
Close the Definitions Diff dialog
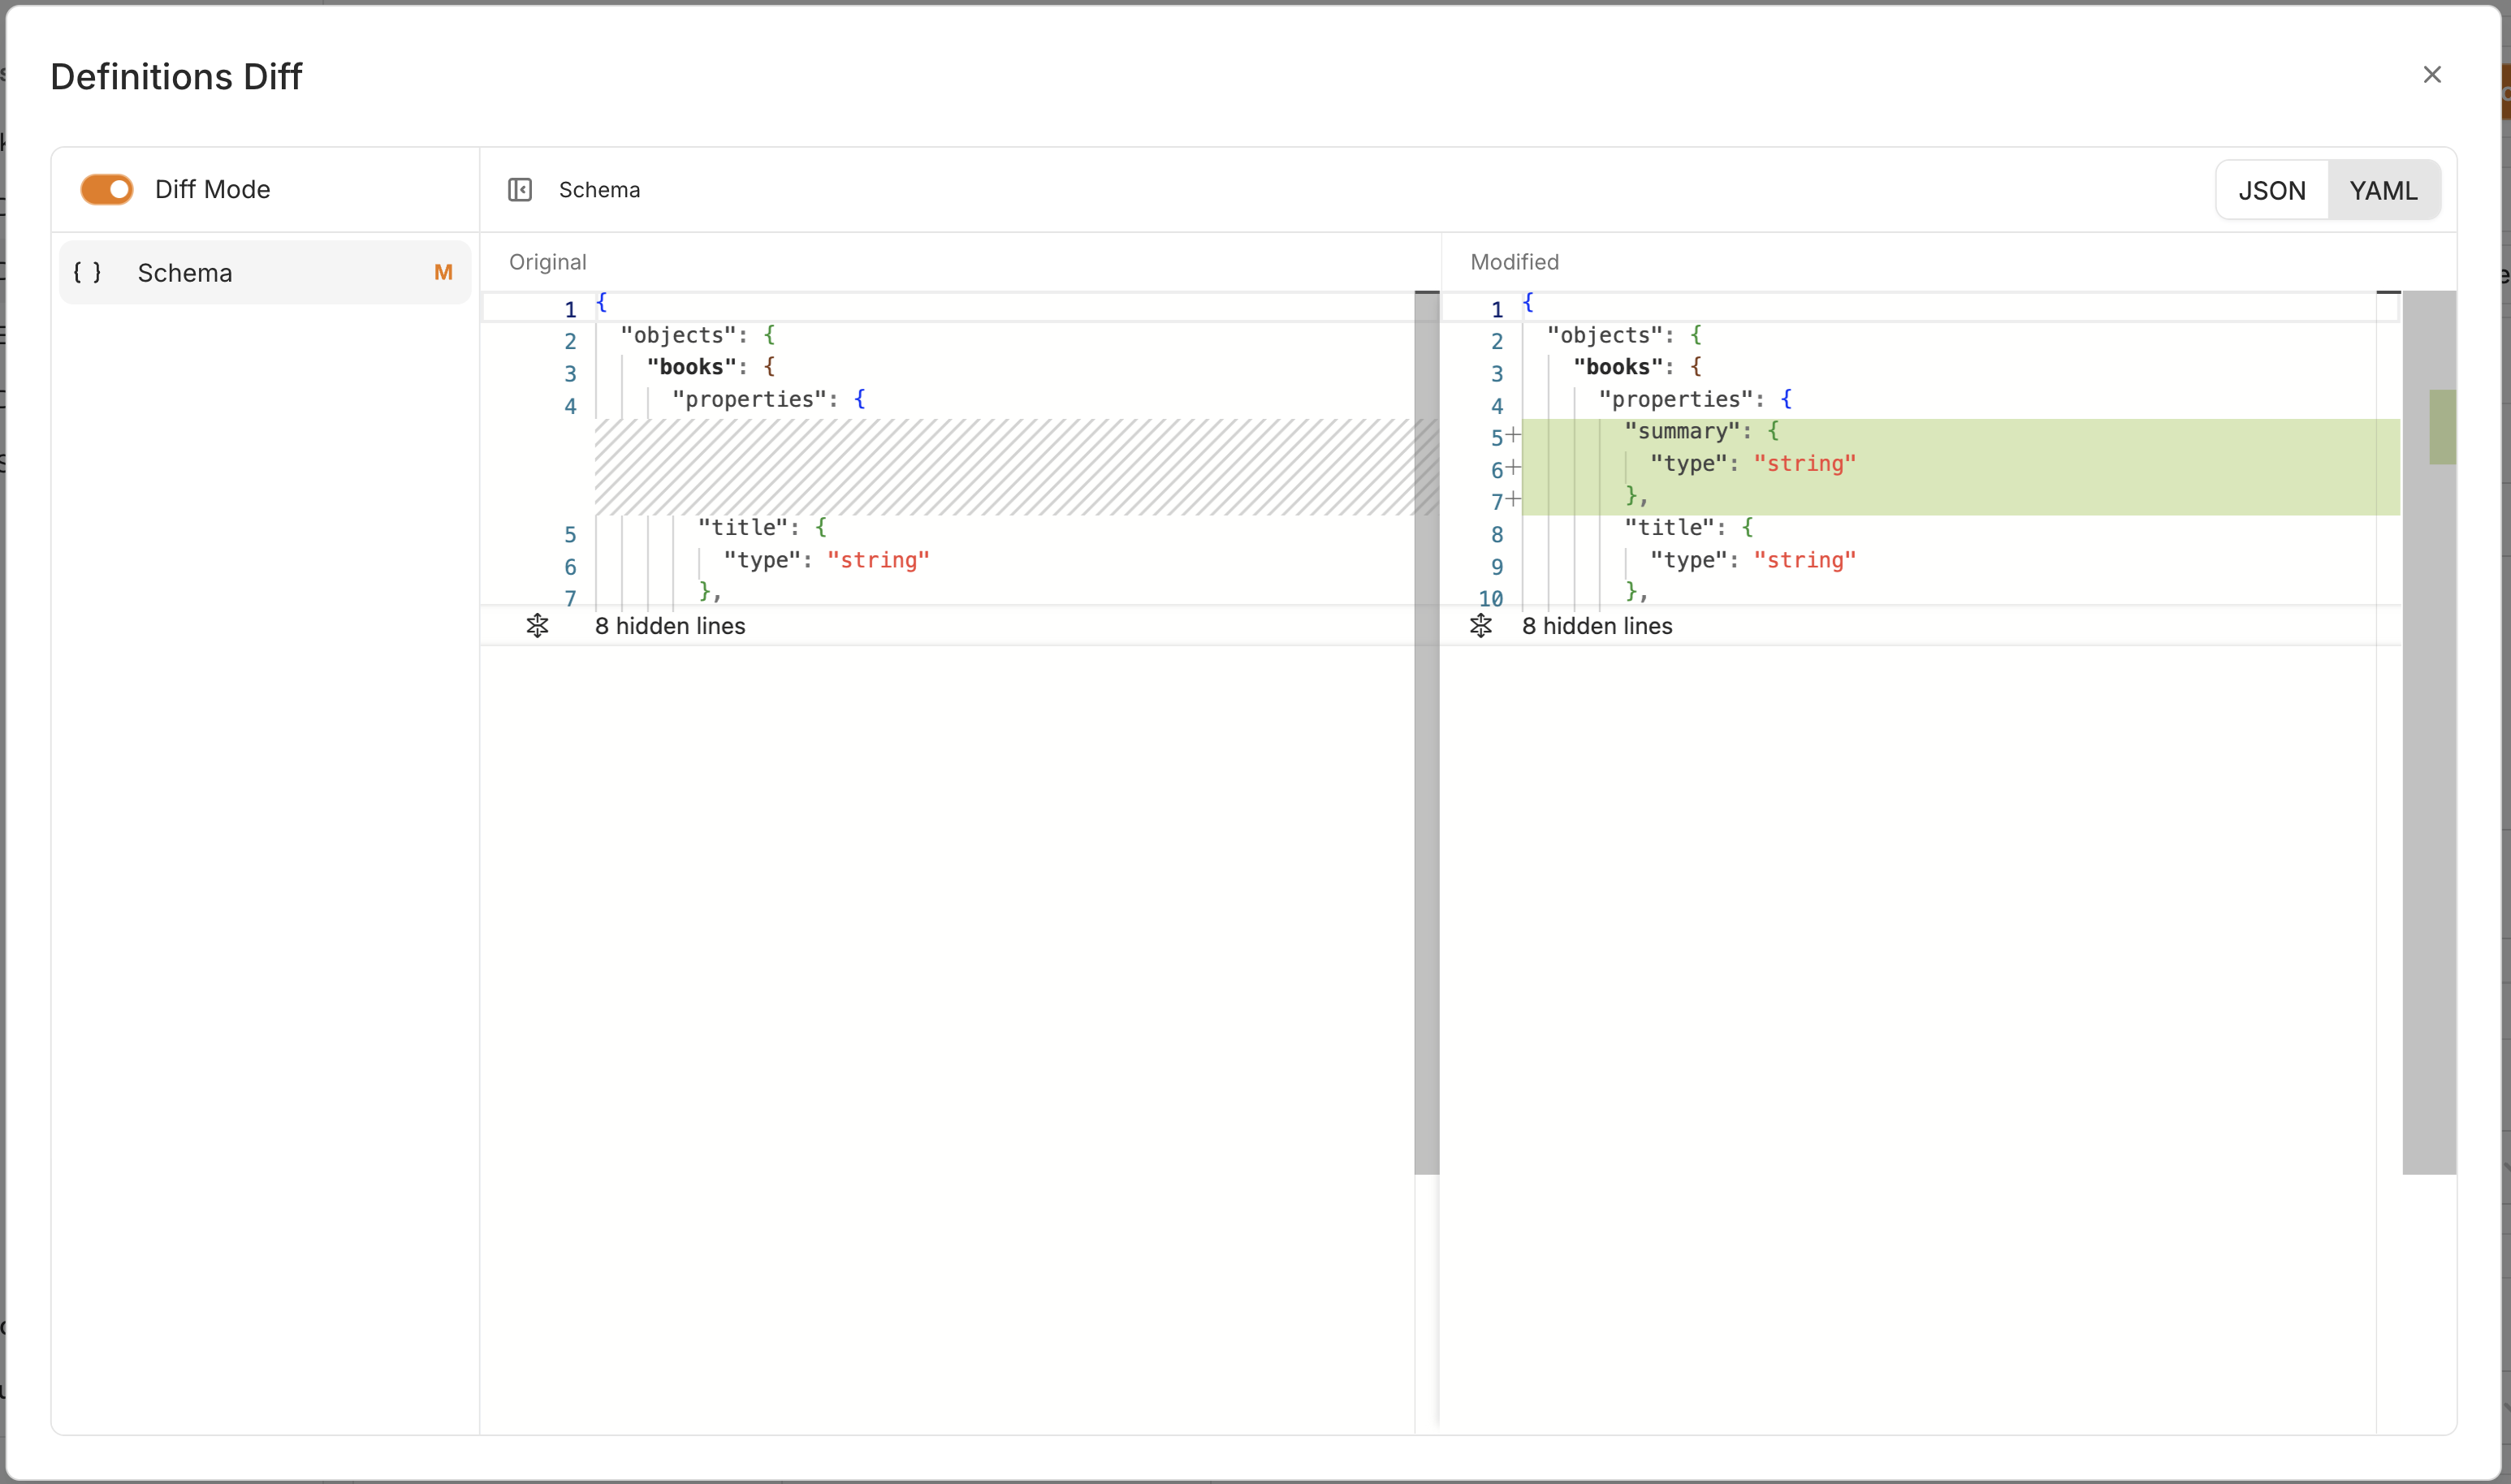pyautogui.click(x=2432, y=75)
